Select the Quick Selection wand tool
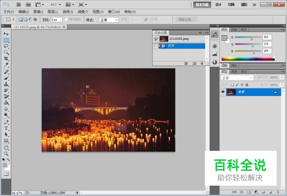 pyautogui.click(x=6, y=53)
